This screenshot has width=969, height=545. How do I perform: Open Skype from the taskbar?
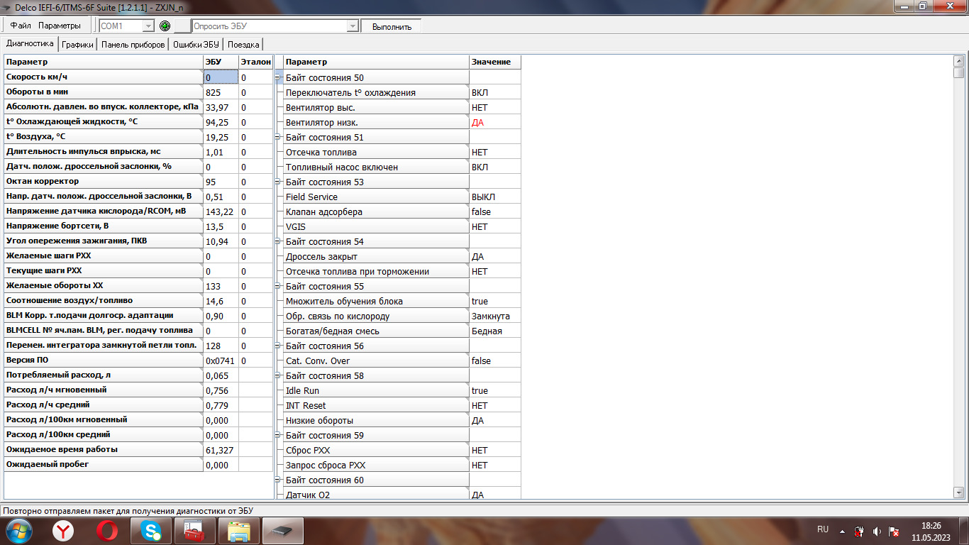tap(150, 530)
